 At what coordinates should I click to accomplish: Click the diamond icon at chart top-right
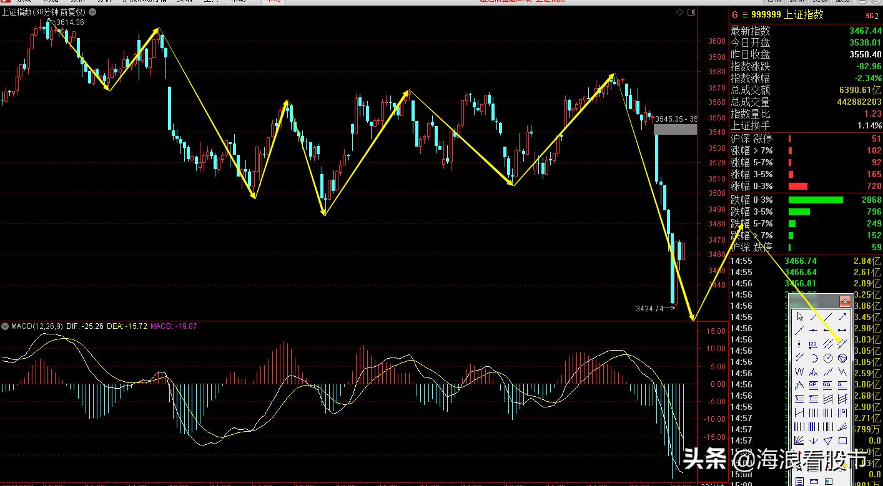(x=679, y=12)
